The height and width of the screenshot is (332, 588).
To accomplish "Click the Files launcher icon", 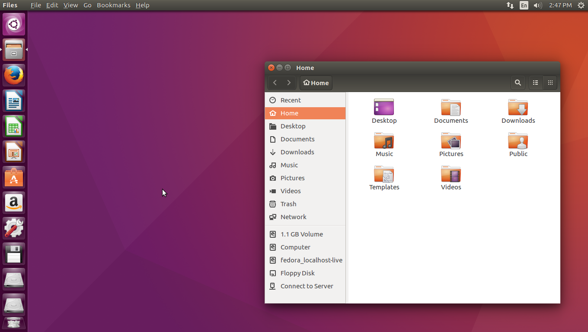I will 14,50.
